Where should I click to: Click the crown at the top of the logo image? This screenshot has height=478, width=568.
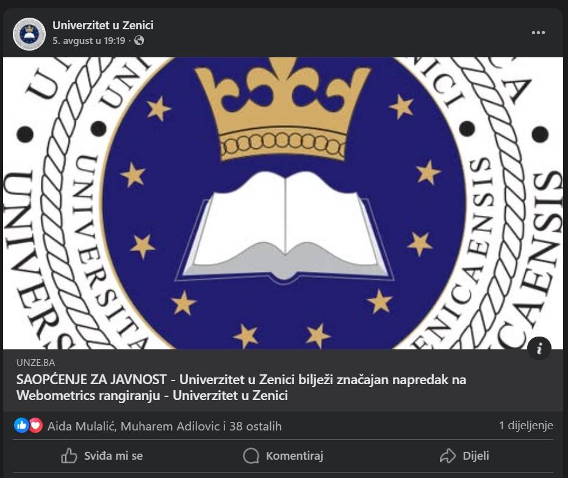283,109
